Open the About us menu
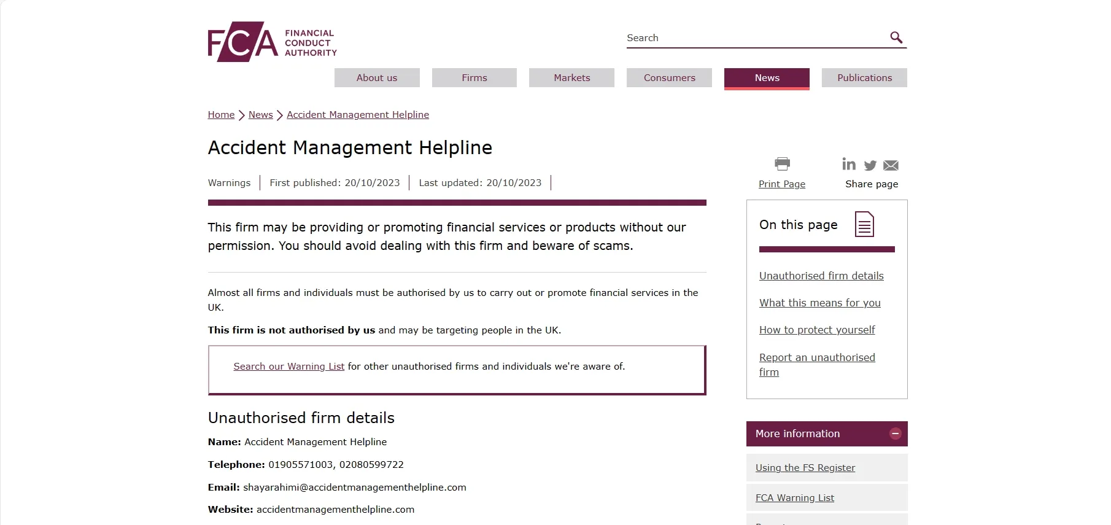This screenshot has width=1111, height=525. coord(377,78)
